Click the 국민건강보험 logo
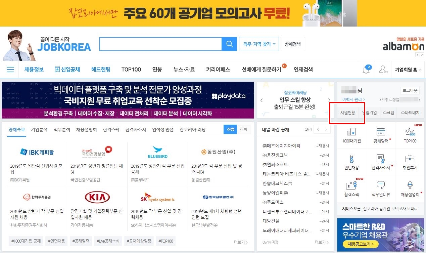Screen dimensions: 426x253 click(97, 152)
